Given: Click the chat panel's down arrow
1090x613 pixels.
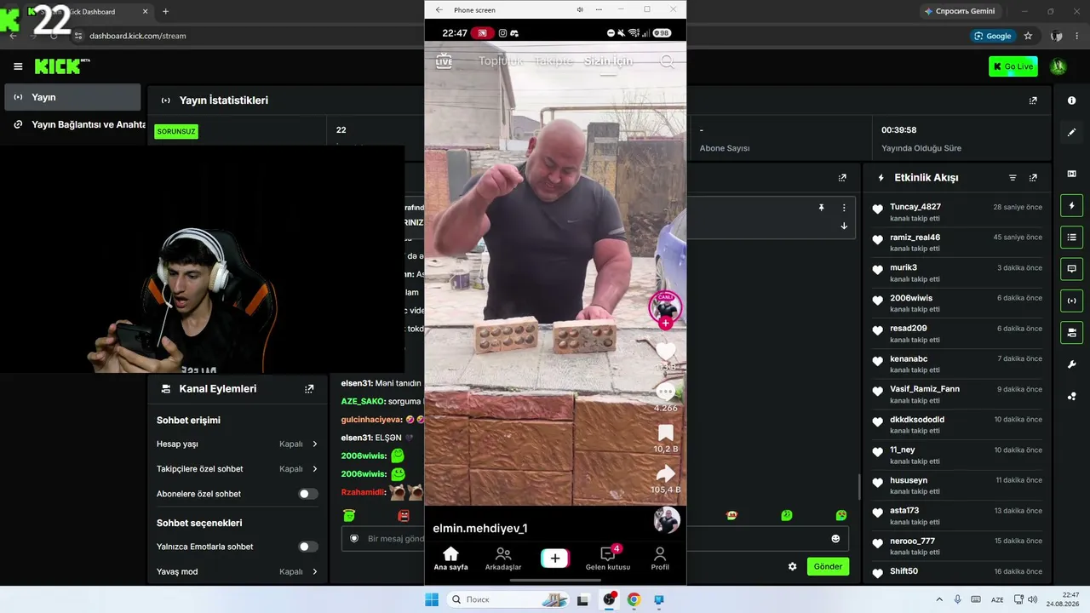Looking at the screenshot, I should pyautogui.click(x=844, y=226).
